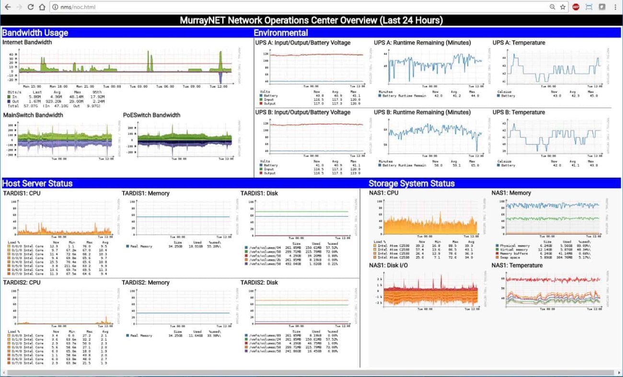Click the Storage System Status header

(x=412, y=183)
